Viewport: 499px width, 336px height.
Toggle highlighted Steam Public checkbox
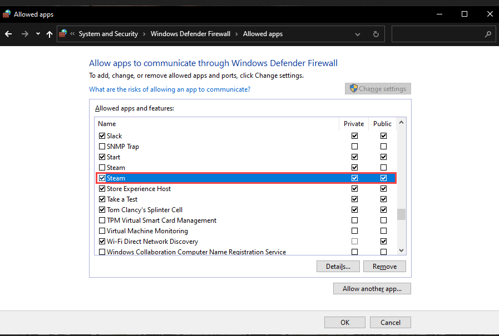[x=383, y=178]
